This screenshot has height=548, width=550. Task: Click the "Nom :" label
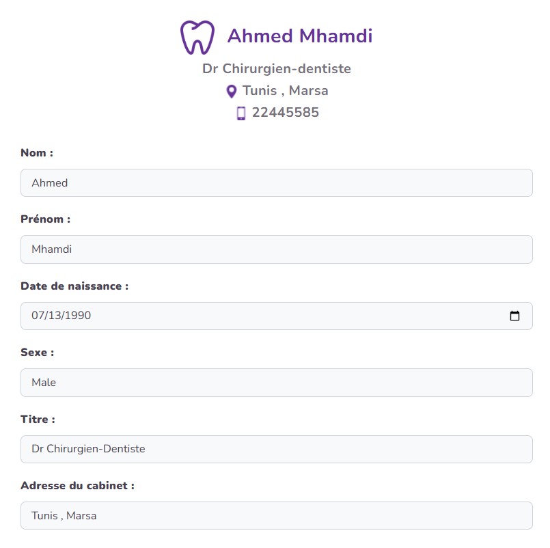[x=37, y=153]
